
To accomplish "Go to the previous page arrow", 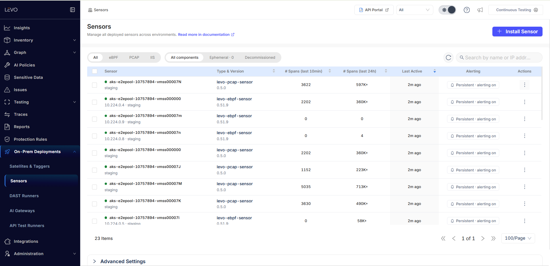I will (x=454, y=238).
